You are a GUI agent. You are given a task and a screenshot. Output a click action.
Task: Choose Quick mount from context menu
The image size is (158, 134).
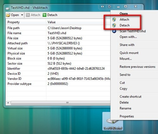pos(129,53)
